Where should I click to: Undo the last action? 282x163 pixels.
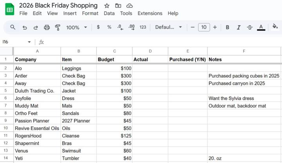point(25,27)
